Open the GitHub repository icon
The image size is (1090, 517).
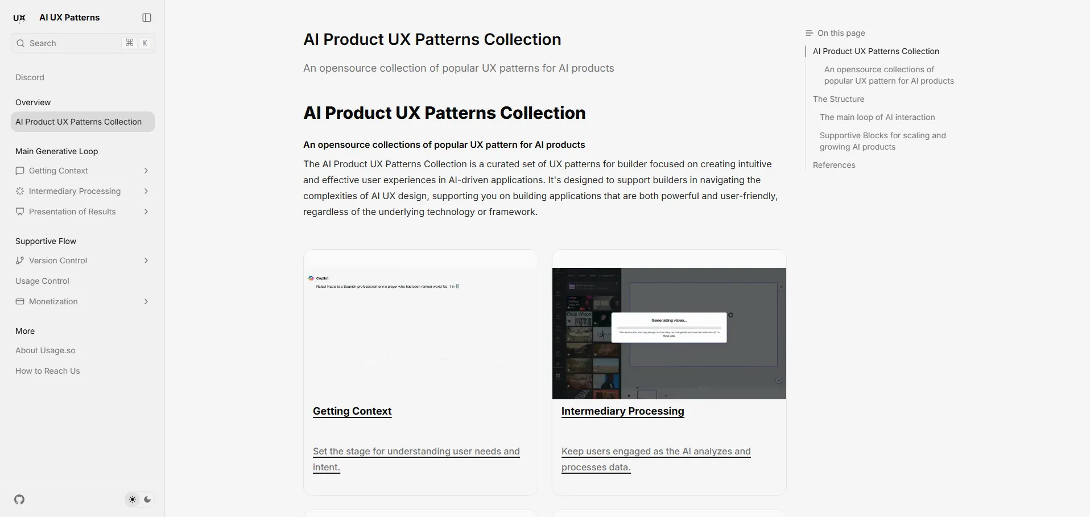pyautogui.click(x=19, y=500)
